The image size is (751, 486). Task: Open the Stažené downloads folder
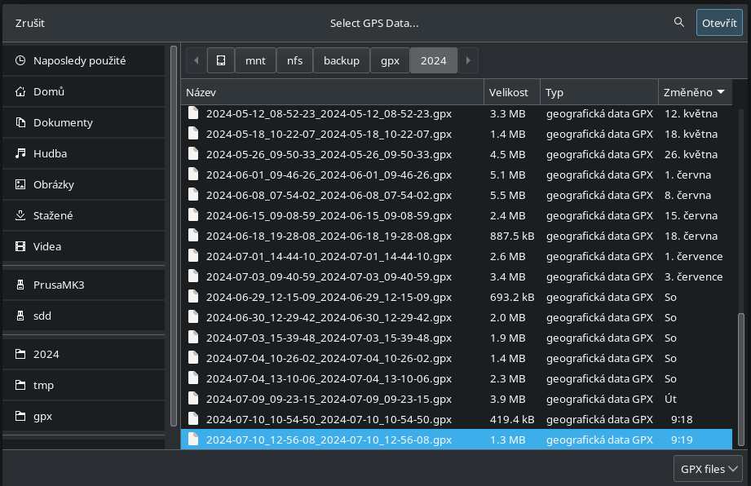pyautogui.click(x=53, y=215)
